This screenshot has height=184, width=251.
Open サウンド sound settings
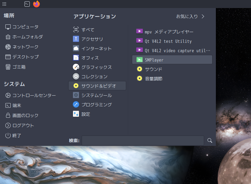pos(172,69)
